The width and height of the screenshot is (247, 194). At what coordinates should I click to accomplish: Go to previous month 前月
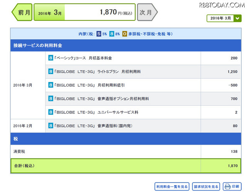(x=22, y=12)
